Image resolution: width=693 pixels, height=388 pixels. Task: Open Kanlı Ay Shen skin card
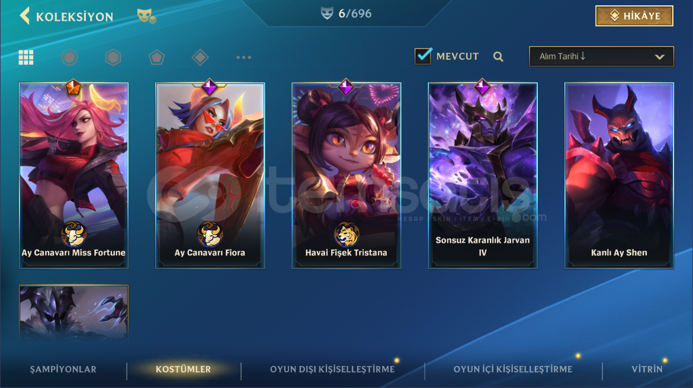[x=619, y=175]
